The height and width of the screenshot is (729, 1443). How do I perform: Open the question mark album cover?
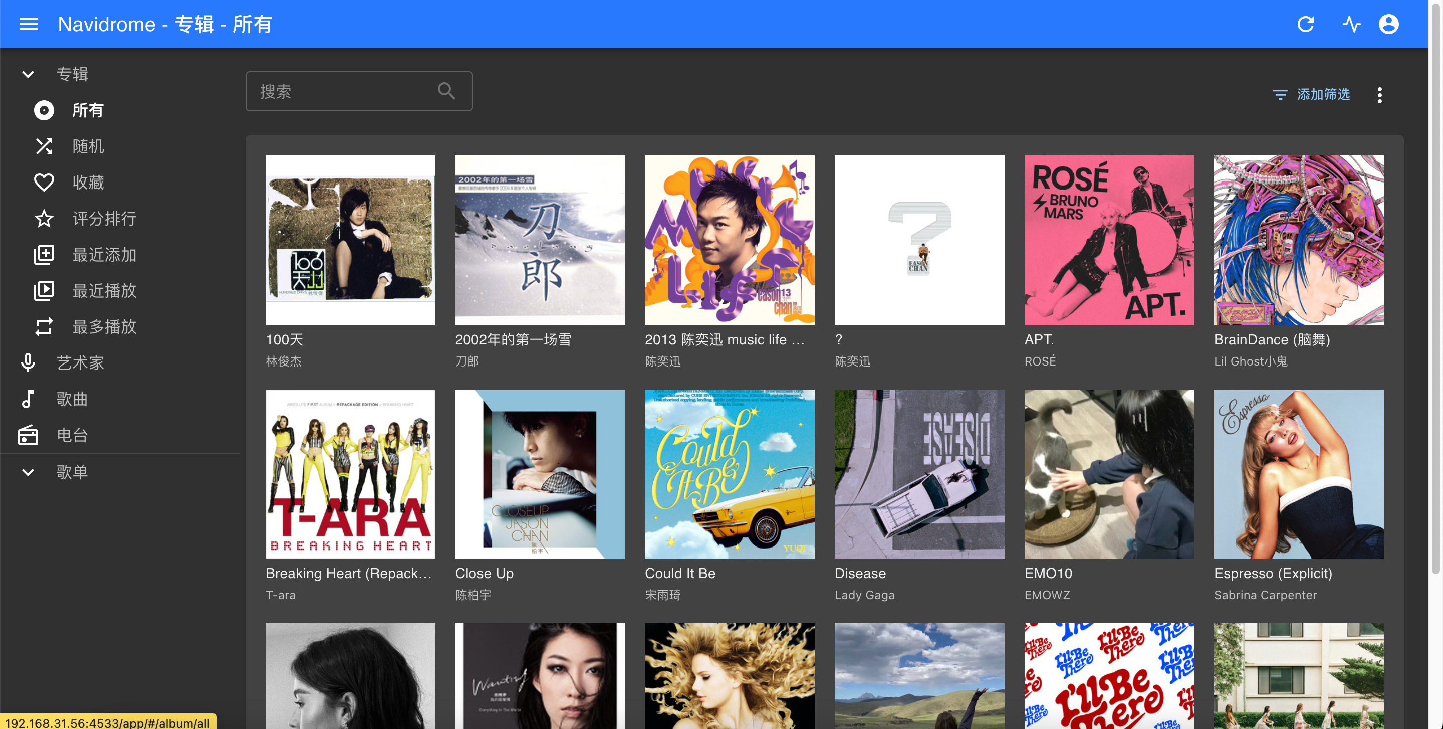pos(919,240)
